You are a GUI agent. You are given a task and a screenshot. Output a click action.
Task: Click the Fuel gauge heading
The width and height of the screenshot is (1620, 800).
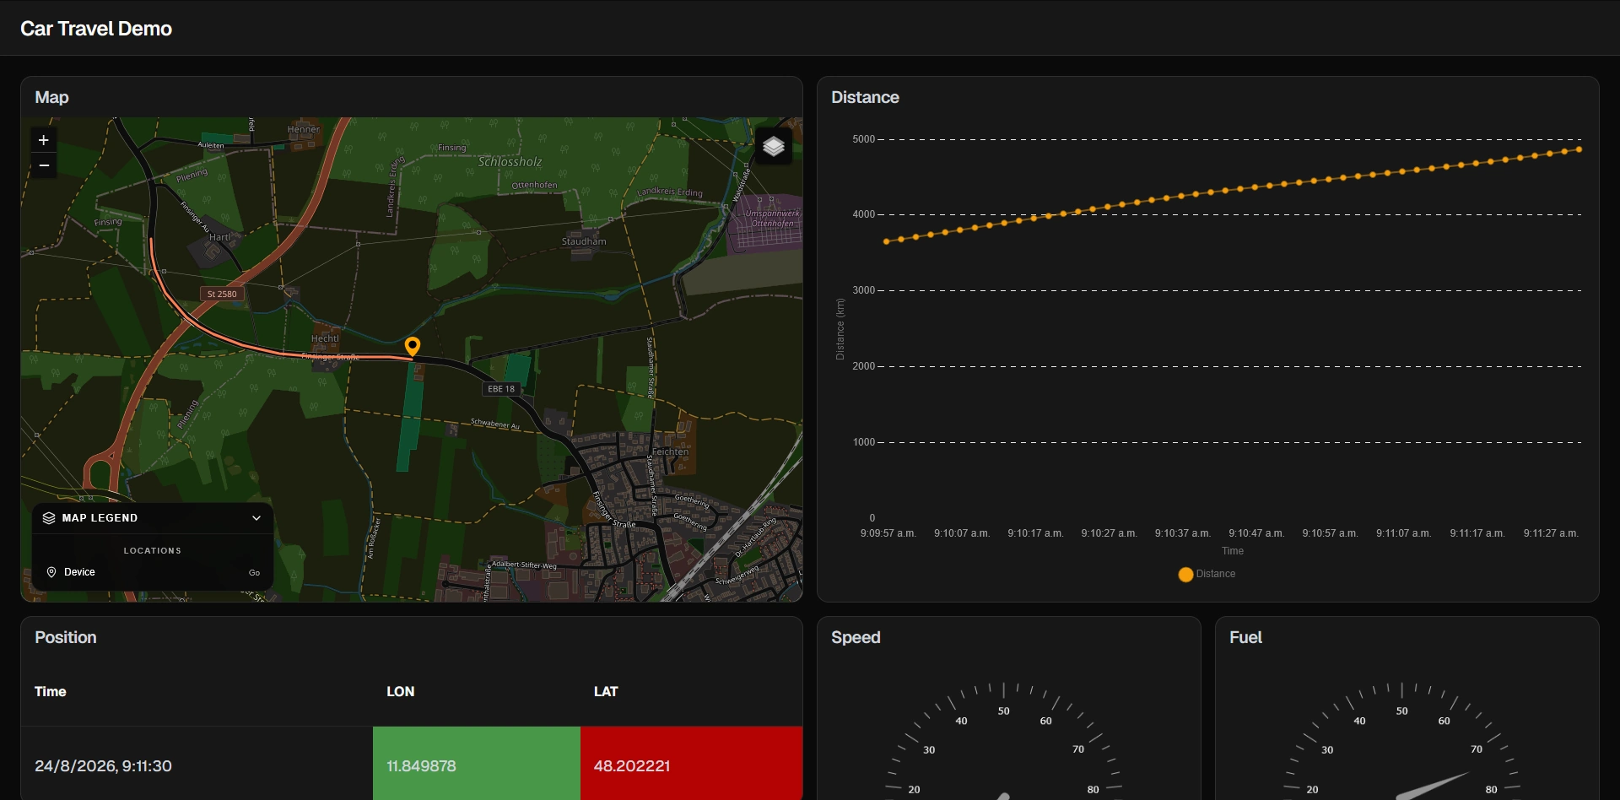click(1245, 637)
